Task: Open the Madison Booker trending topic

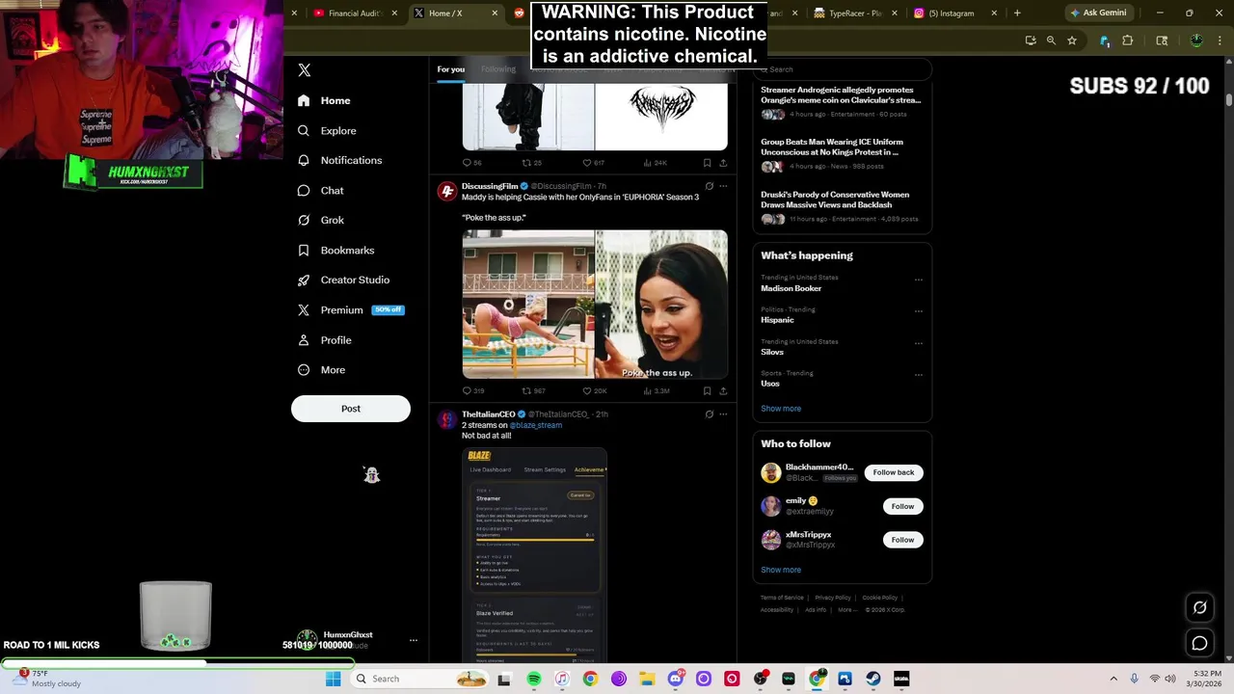Action: (791, 288)
